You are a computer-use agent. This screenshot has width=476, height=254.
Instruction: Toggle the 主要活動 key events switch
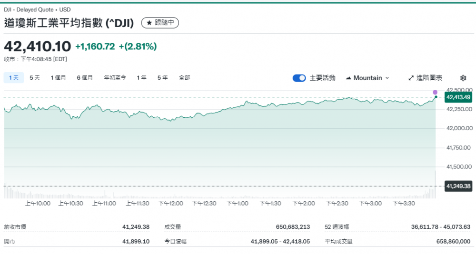pyautogui.click(x=299, y=78)
